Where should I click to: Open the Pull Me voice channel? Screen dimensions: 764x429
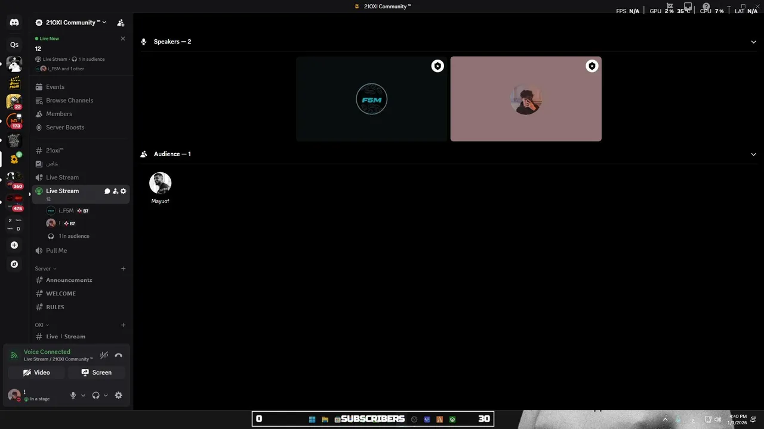[x=81, y=251]
